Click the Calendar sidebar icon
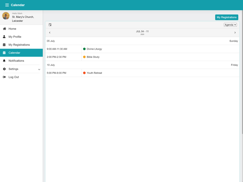 pos(4,53)
